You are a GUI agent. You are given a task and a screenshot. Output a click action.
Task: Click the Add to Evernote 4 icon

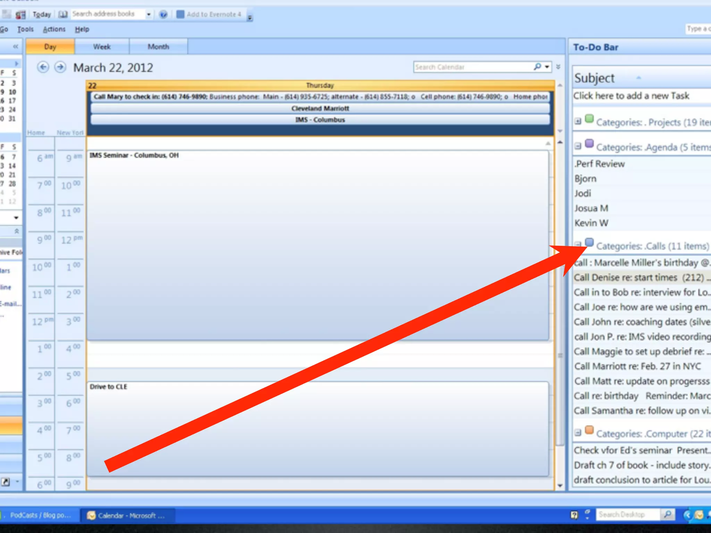180,14
